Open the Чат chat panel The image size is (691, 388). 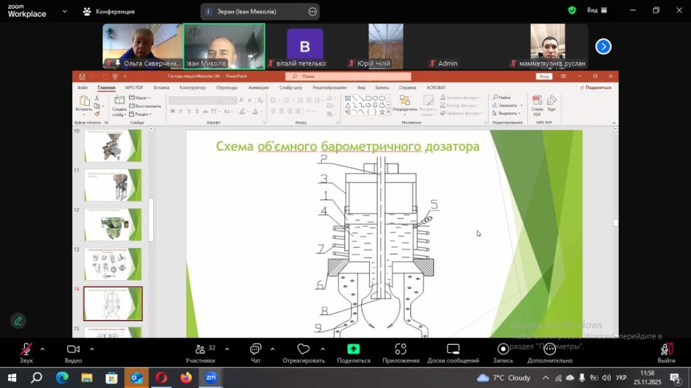click(255, 350)
